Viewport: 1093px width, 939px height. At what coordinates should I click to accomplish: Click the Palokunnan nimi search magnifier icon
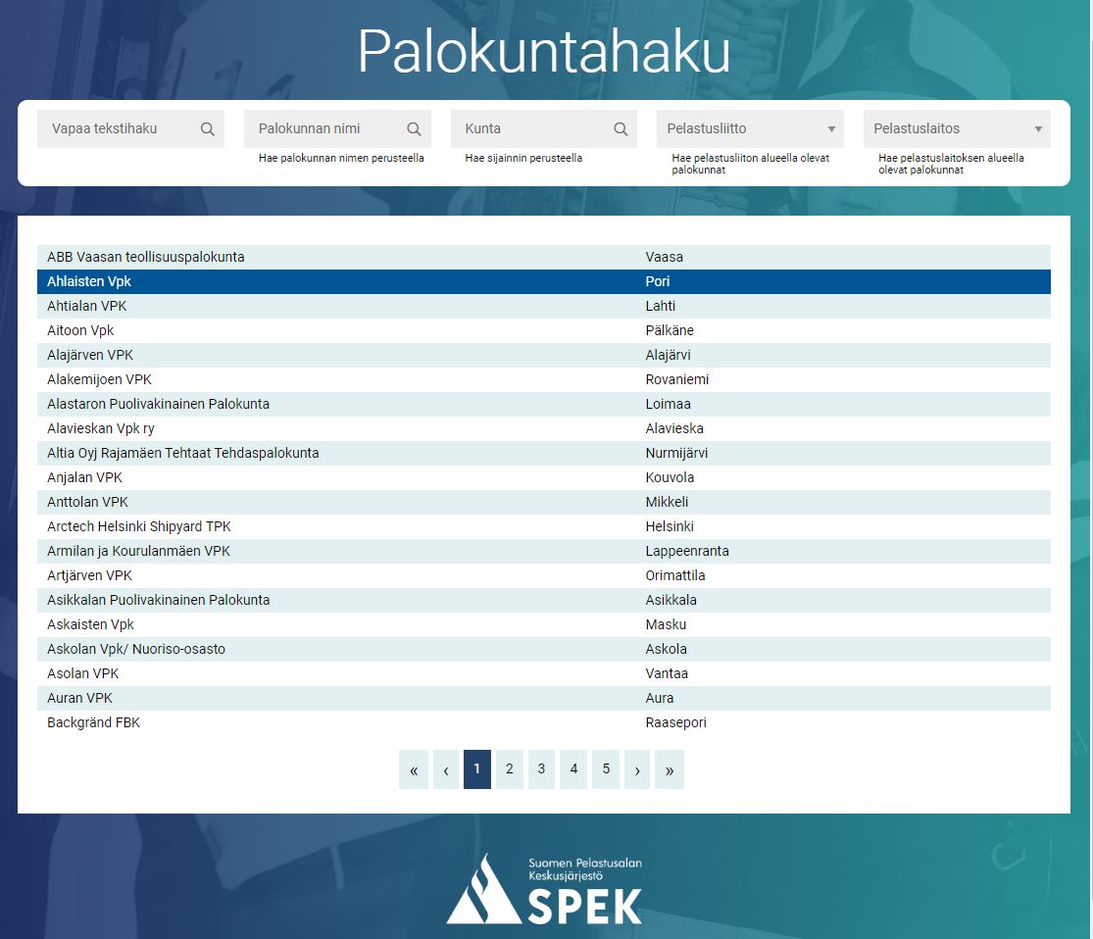click(x=414, y=129)
